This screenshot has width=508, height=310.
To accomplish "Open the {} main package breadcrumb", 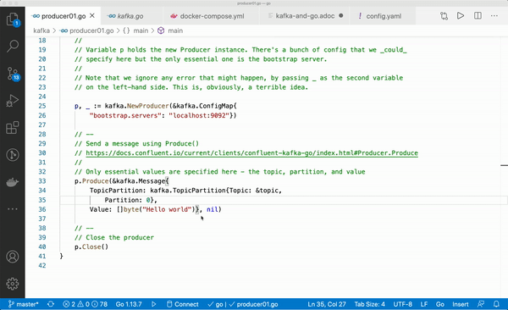I will (x=135, y=30).
